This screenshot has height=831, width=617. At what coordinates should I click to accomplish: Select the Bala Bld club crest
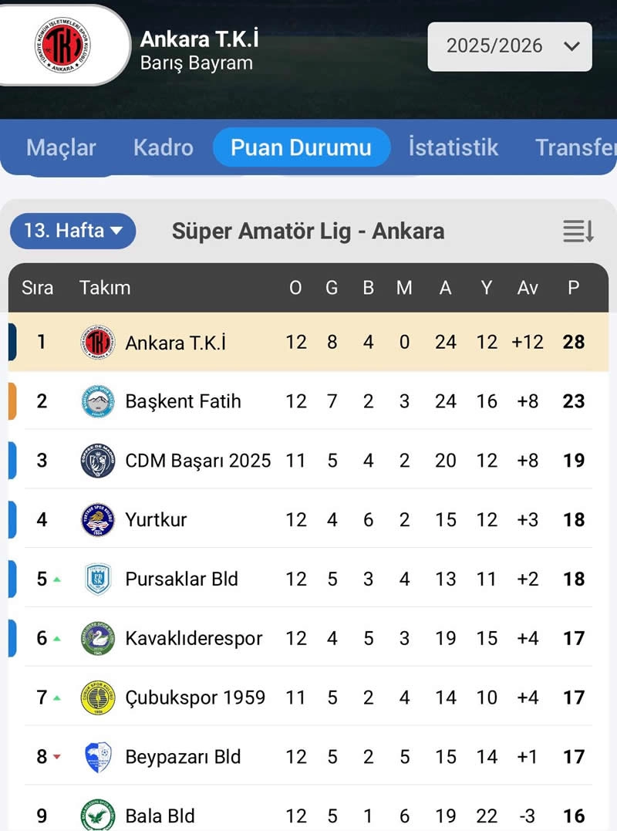[x=96, y=816]
